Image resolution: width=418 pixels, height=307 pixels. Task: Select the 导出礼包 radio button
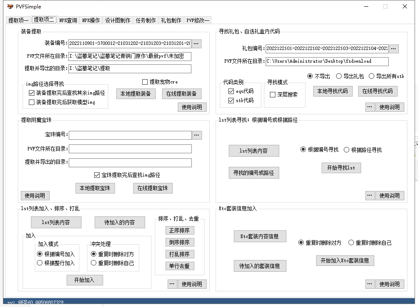[339, 76]
